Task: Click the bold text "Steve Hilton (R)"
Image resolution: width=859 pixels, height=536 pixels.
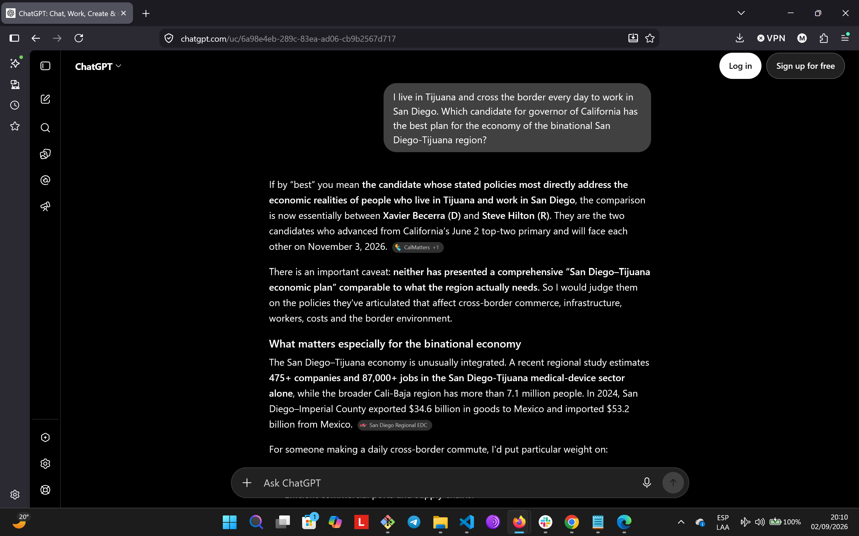Action: tap(515, 216)
